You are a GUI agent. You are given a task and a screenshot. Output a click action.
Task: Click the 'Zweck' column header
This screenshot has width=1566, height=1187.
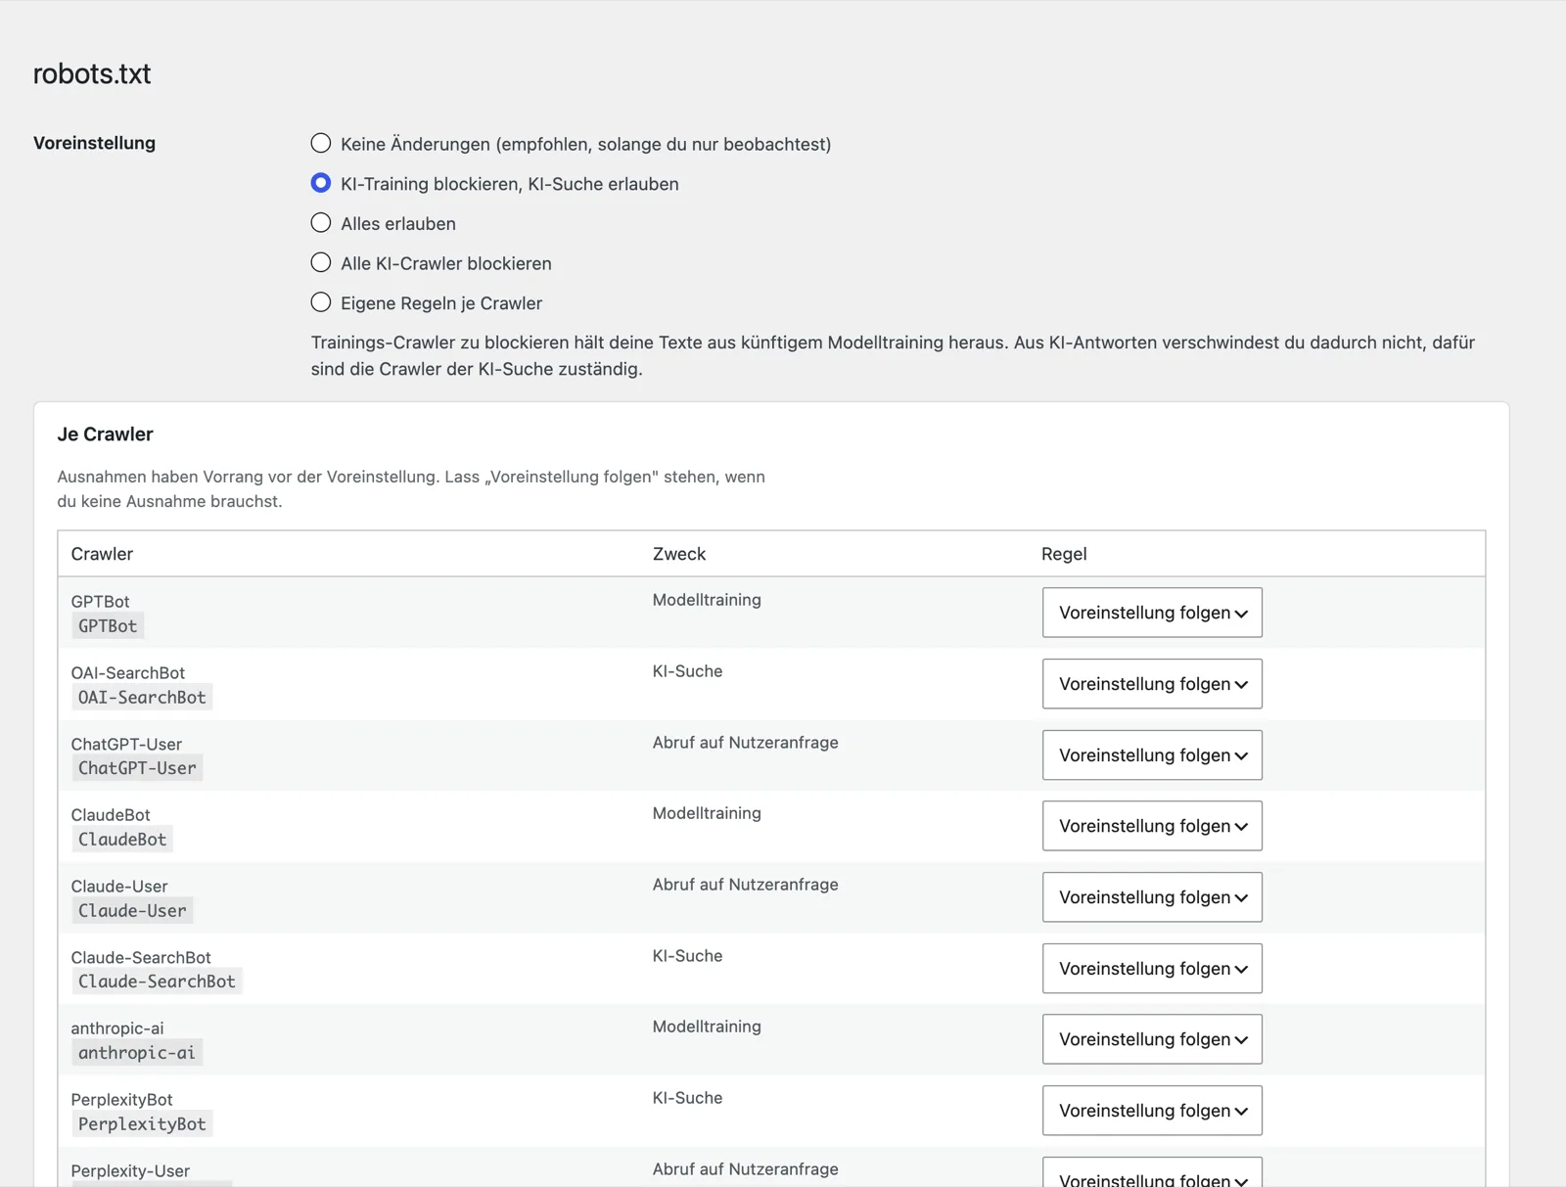point(679,554)
